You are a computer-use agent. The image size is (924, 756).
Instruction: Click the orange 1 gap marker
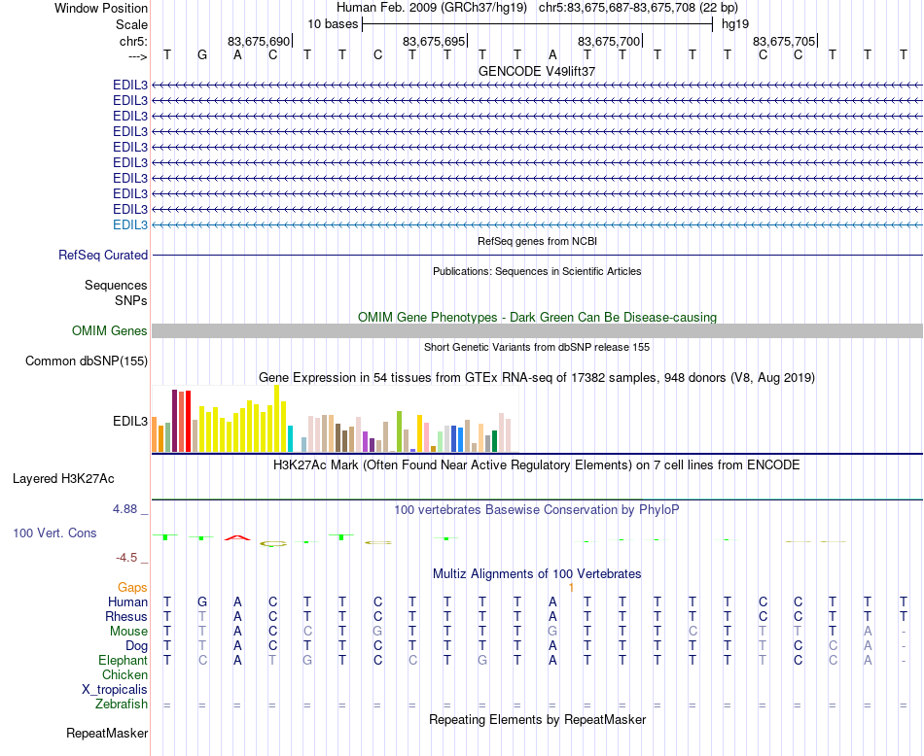(x=571, y=588)
